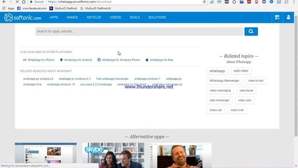Click the Softonic.com logo
298x168 pixels.
(23, 18)
